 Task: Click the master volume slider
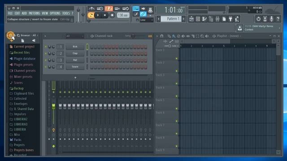pos(78,15)
